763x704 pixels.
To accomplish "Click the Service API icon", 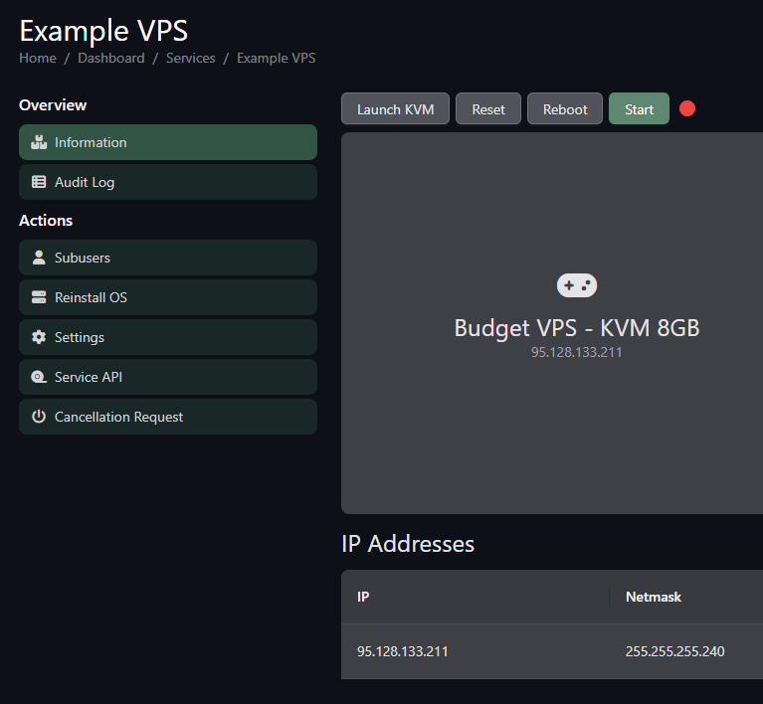I will [39, 377].
